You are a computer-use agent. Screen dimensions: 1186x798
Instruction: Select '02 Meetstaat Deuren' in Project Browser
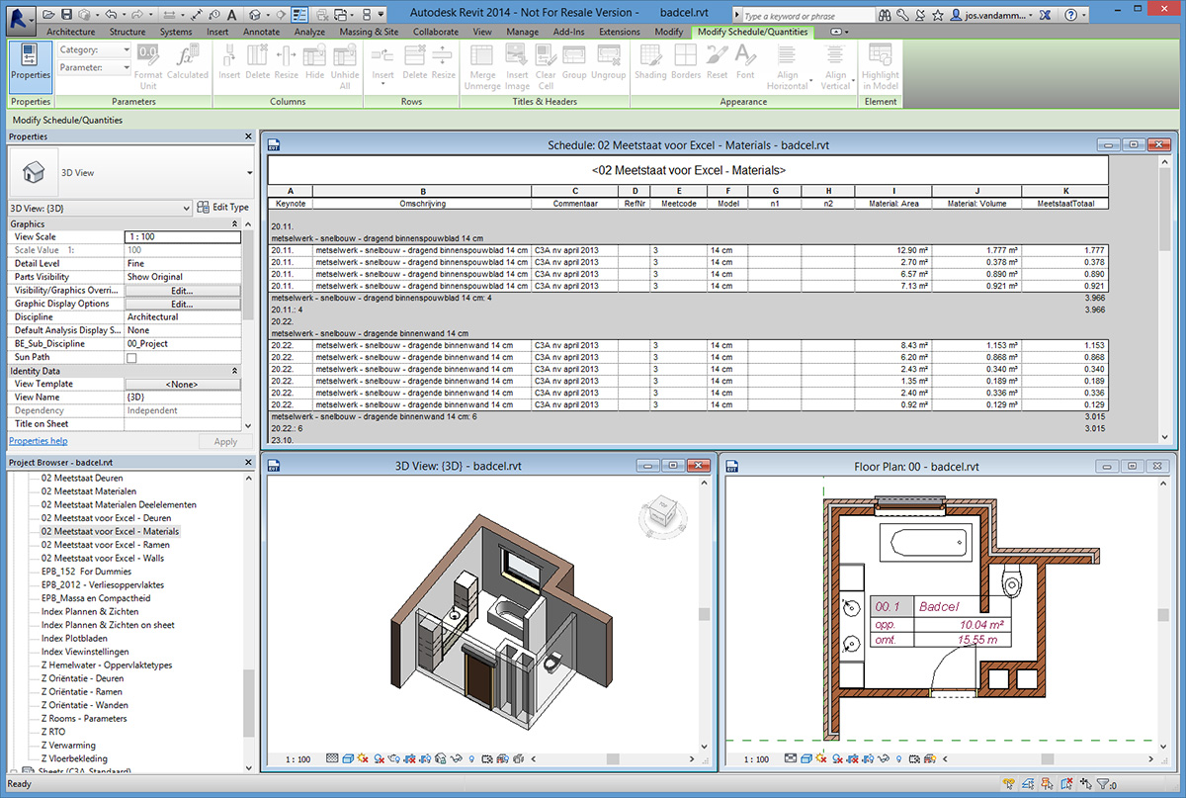coord(82,478)
